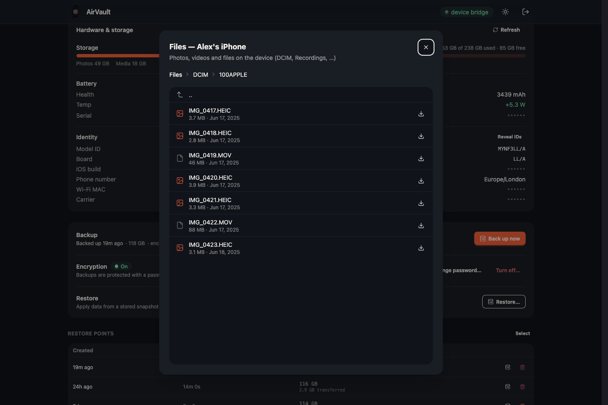
Task: Click image icon of IMG_0418.HEIC
Action: pyautogui.click(x=180, y=136)
